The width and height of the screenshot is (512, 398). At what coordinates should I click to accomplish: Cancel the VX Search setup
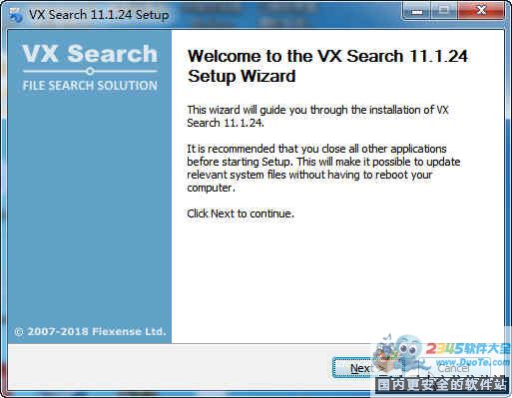(453, 368)
